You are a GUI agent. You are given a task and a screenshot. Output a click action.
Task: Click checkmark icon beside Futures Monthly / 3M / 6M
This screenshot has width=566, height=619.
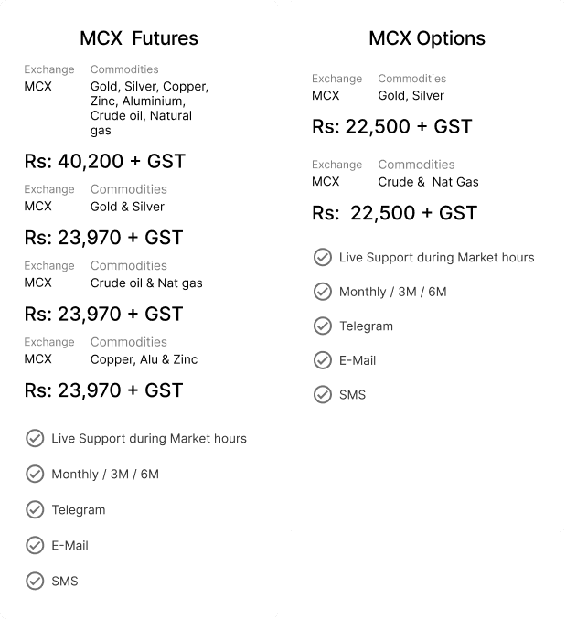click(35, 475)
